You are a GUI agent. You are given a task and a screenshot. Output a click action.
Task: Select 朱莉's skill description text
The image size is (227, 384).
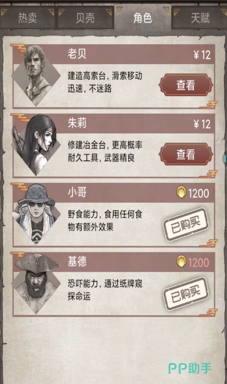[105, 152]
